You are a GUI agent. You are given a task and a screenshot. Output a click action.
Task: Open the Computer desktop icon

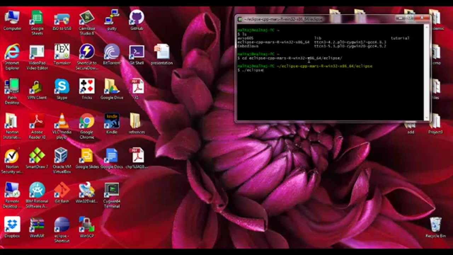[x=12, y=20]
